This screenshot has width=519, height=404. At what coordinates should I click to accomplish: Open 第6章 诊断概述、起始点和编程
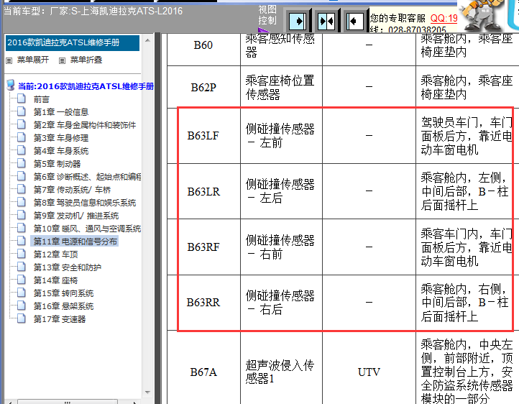coord(87,177)
